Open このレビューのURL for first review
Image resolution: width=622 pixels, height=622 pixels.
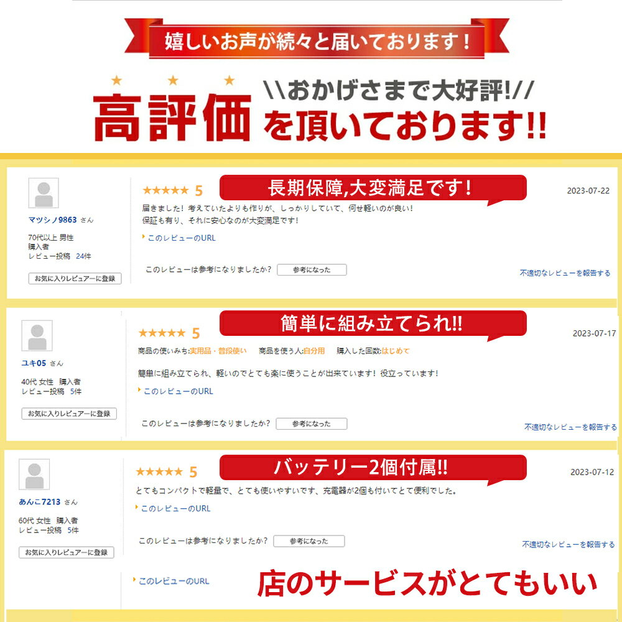coord(181,238)
